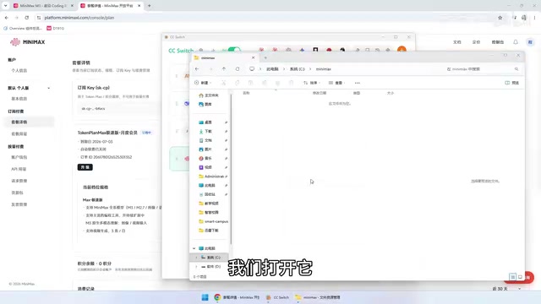The width and height of the screenshot is (541, 304).
Task: Open the View dropdown in Explorer toolbar
Action: pyautogui.click(x=336, y=83)
